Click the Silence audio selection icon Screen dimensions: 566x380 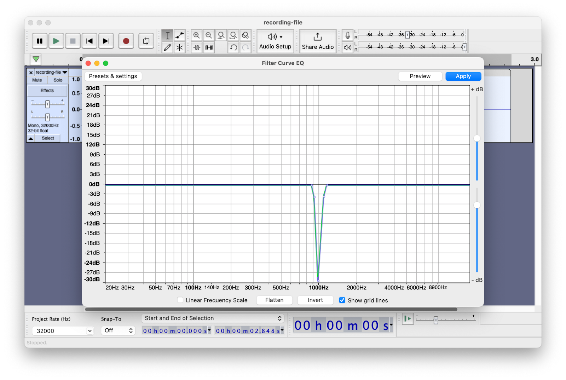(209, 47)
